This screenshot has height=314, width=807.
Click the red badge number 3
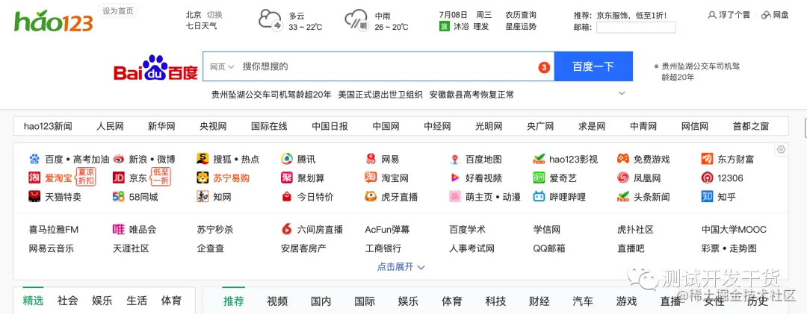[545, 67]
